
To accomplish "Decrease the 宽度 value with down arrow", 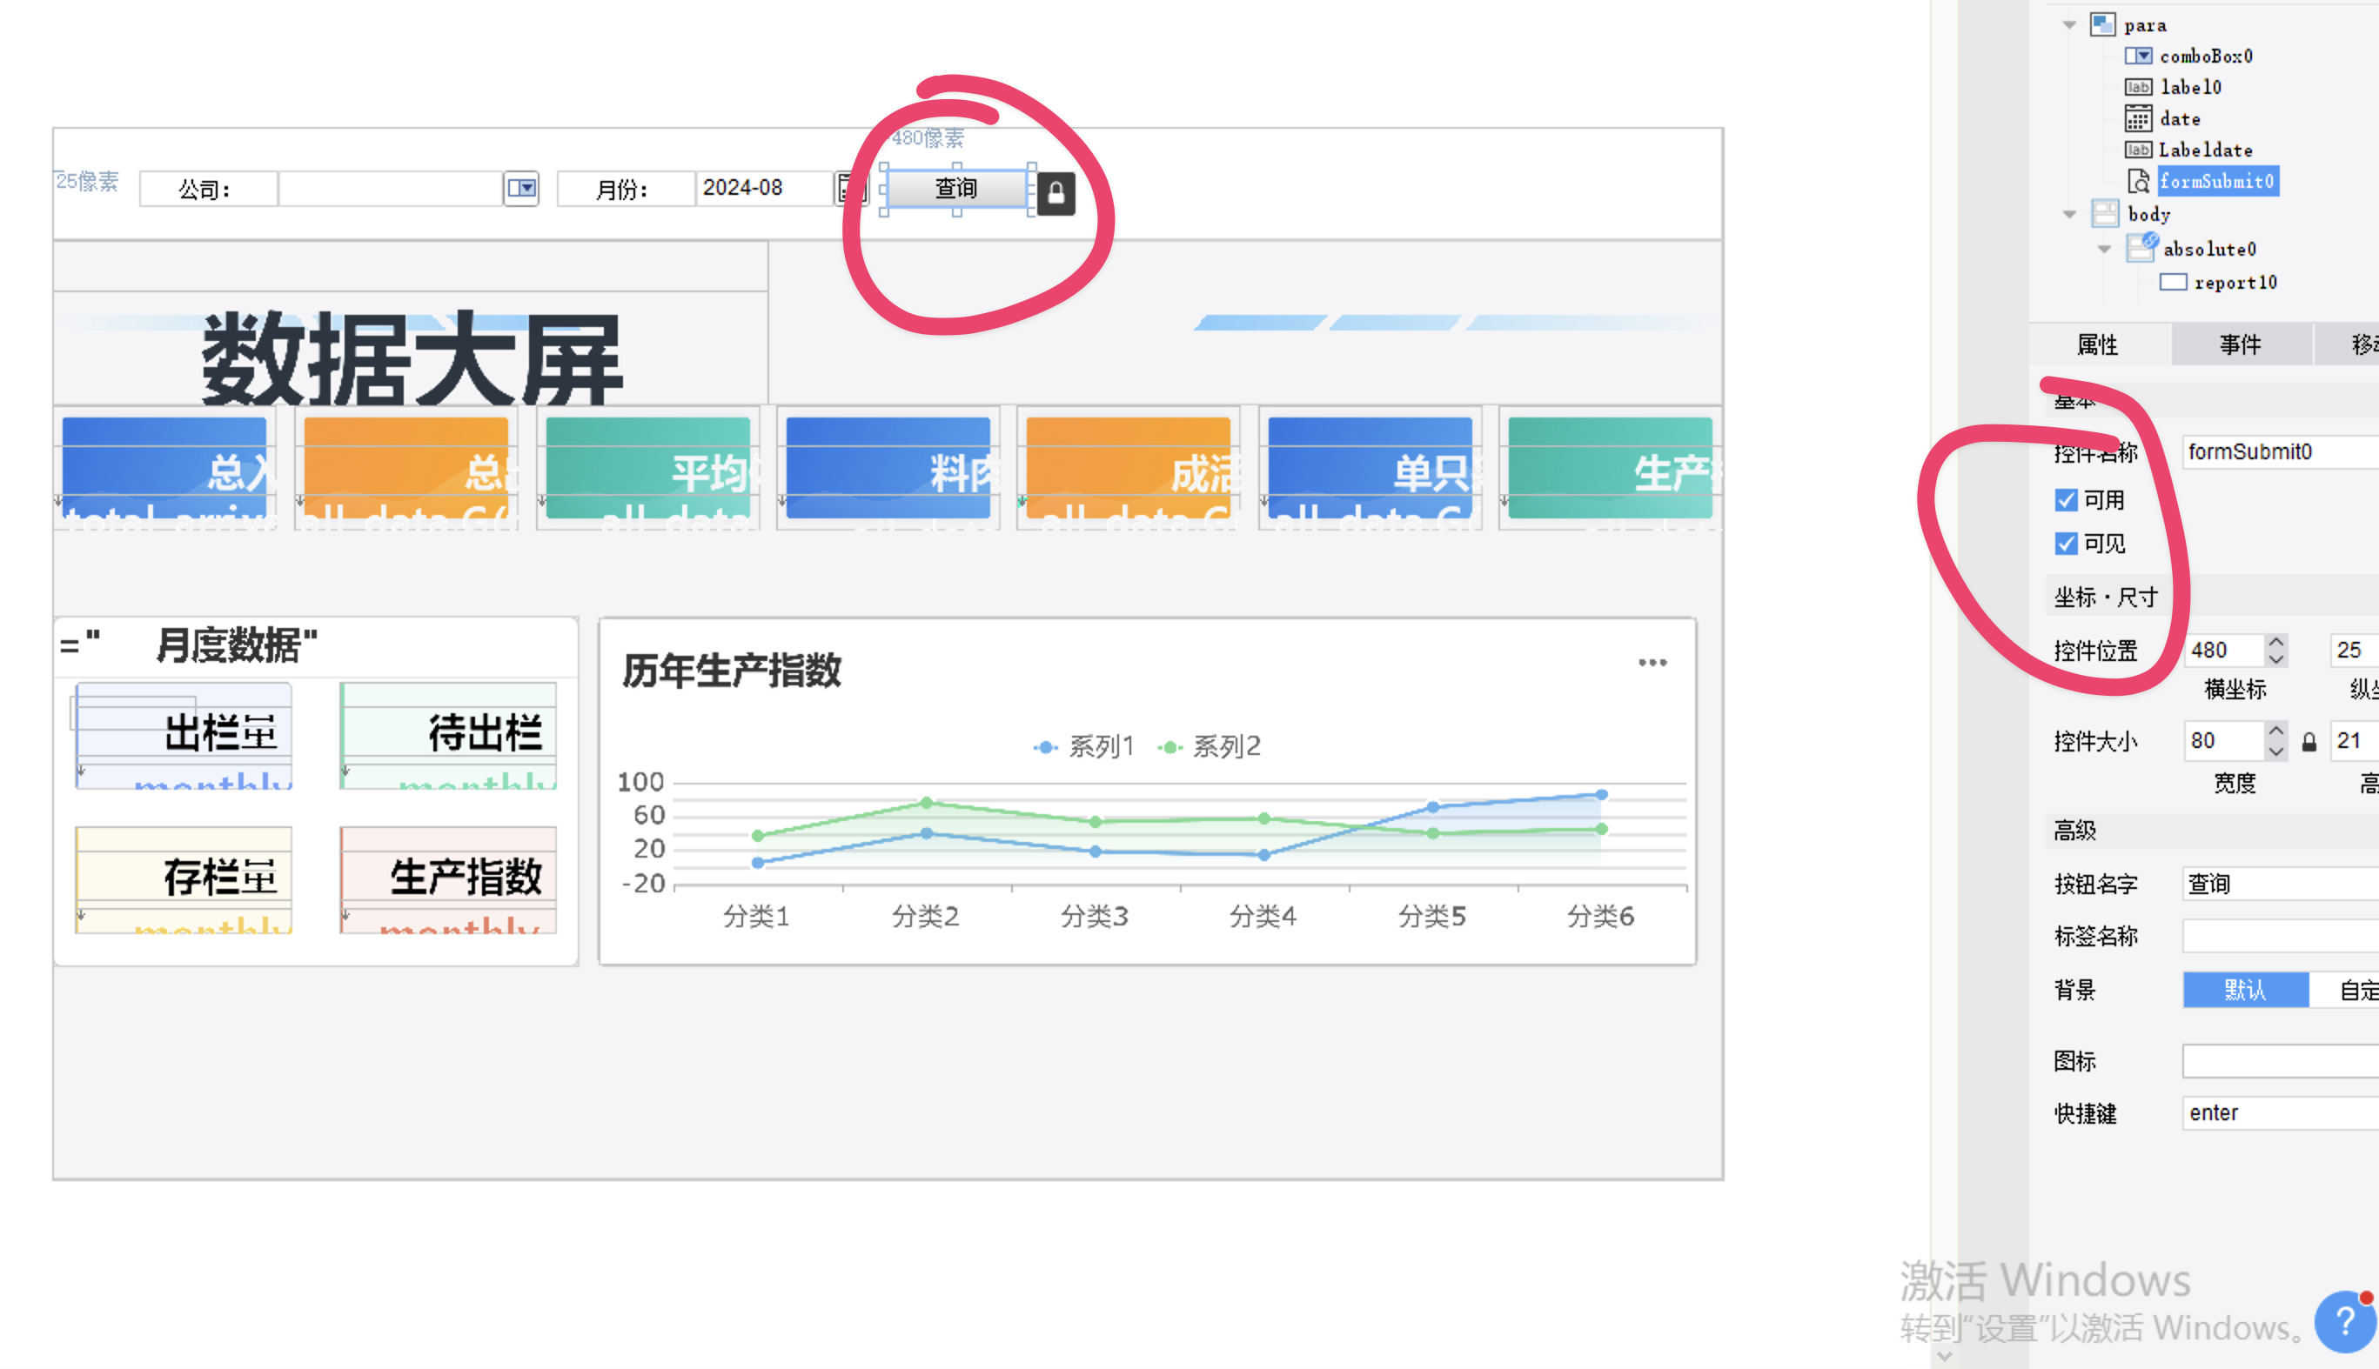I will tap(2275, 751).
